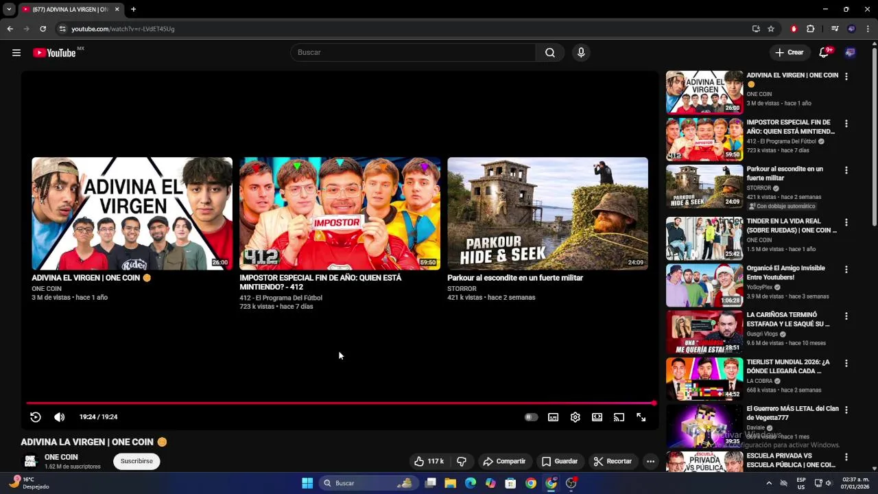Open sidebar TIERLIST MUNDIAL 2026 thumbnail
This screenshot has width=878, height=494.
coord(704,379)
